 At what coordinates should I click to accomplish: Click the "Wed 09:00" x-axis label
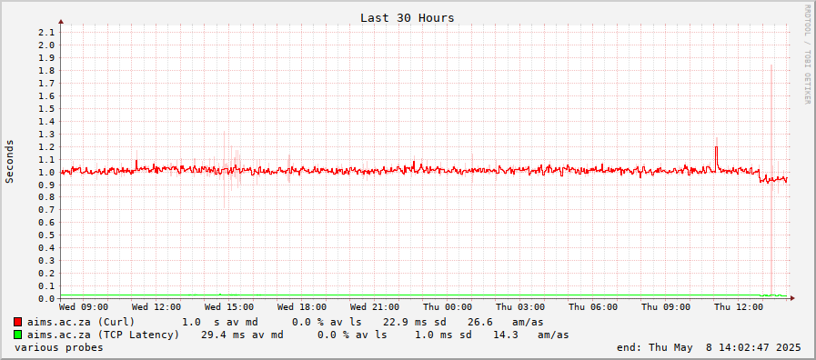(84, 307)
